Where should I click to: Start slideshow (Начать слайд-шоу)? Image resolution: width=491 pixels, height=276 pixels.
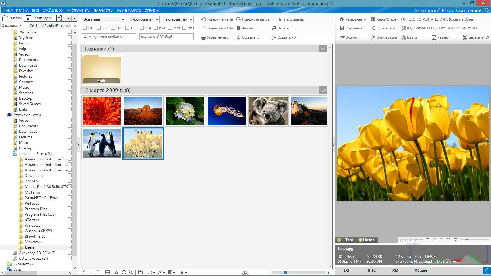[288, 19]
